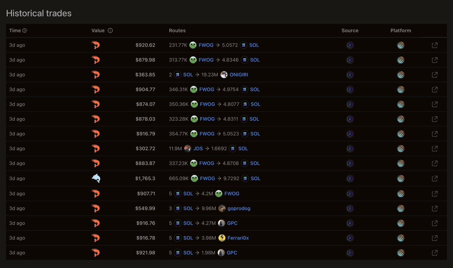Open the SOL link after 5.0572
Screen dimensions: 453x268
[x=254, y=45]
